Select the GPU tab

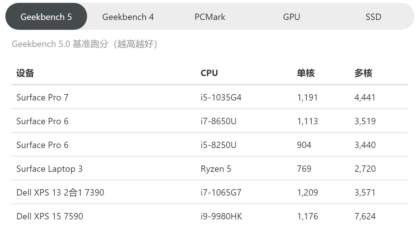click(x=291, y=17)
